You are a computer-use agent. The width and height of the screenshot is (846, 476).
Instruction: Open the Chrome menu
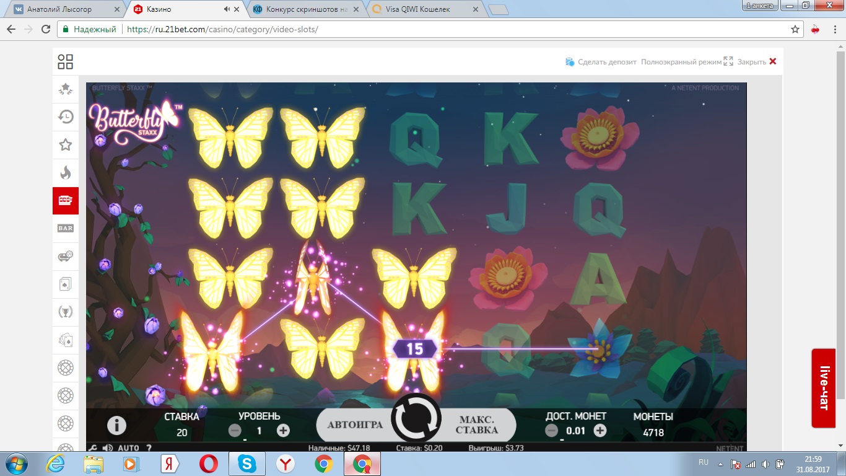point(834,29)
